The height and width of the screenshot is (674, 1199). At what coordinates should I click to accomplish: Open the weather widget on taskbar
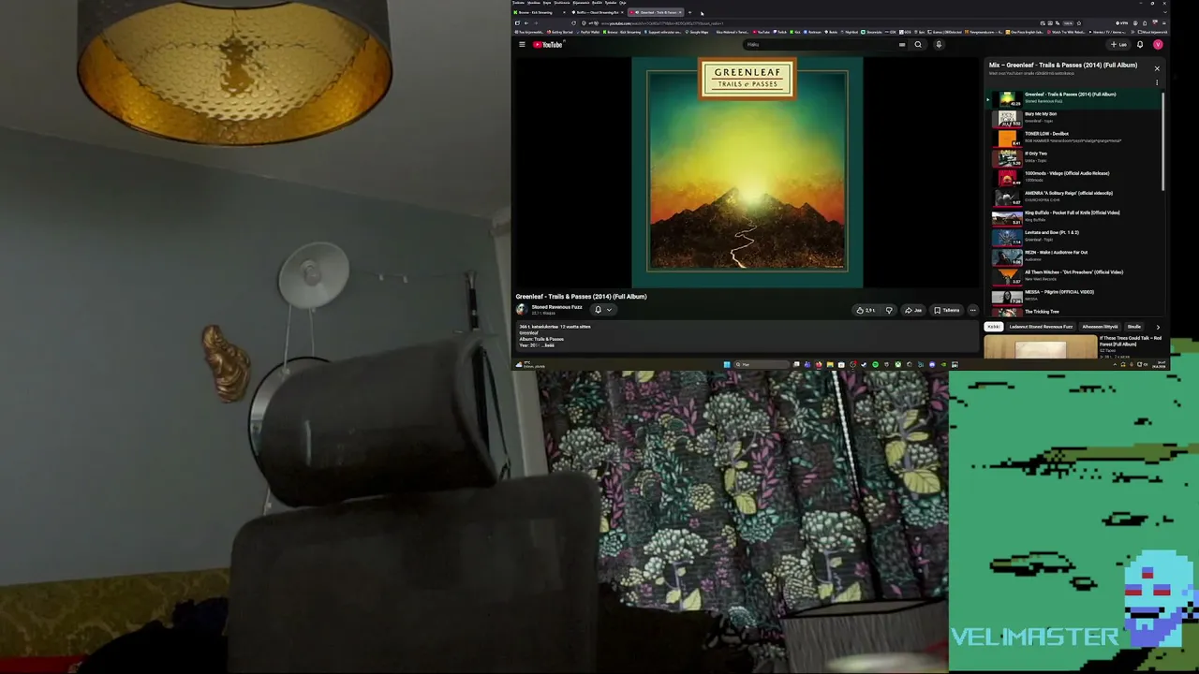click(x=530, y=364)
